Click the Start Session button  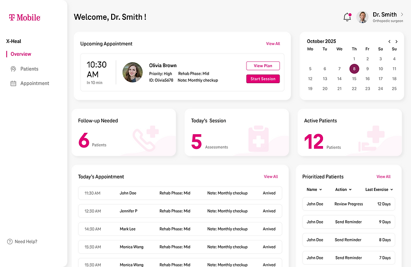(x=263, y=79)
